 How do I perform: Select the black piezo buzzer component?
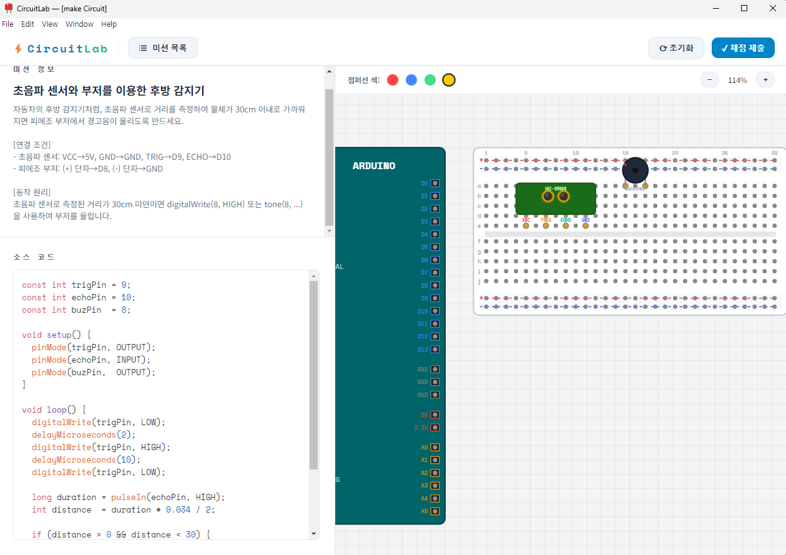click(x=636, y=170)
